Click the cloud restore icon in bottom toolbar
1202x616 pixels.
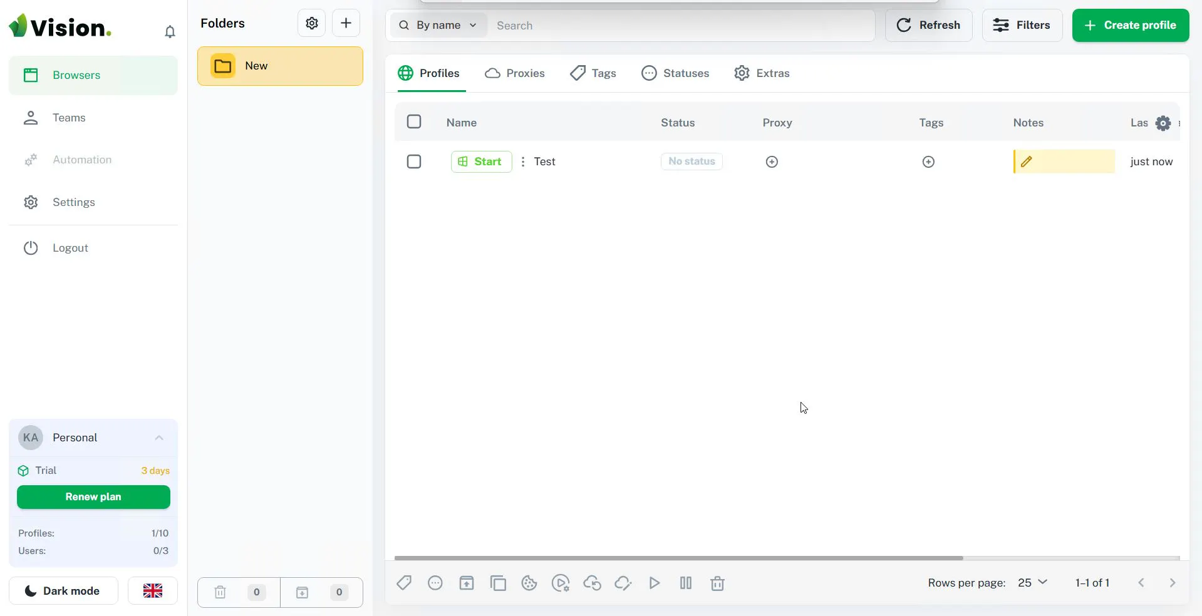click(x=592, y=583)
